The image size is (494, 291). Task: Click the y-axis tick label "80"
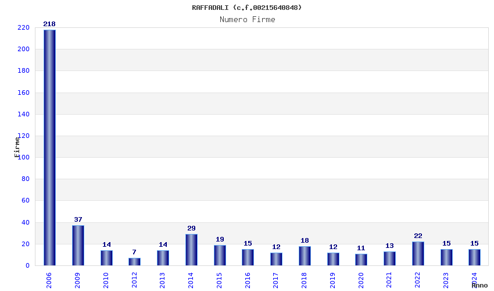[26, 179]
